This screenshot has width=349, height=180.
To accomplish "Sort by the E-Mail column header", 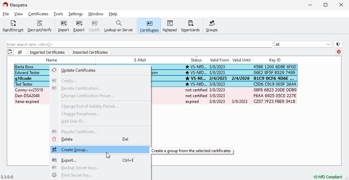I will [x=140, y=60].
